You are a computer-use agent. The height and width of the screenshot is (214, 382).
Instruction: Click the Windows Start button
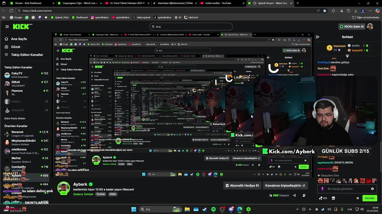134,209
